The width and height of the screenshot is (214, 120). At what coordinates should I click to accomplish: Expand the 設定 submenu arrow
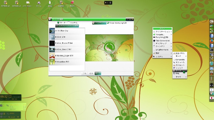pos(171,53)
